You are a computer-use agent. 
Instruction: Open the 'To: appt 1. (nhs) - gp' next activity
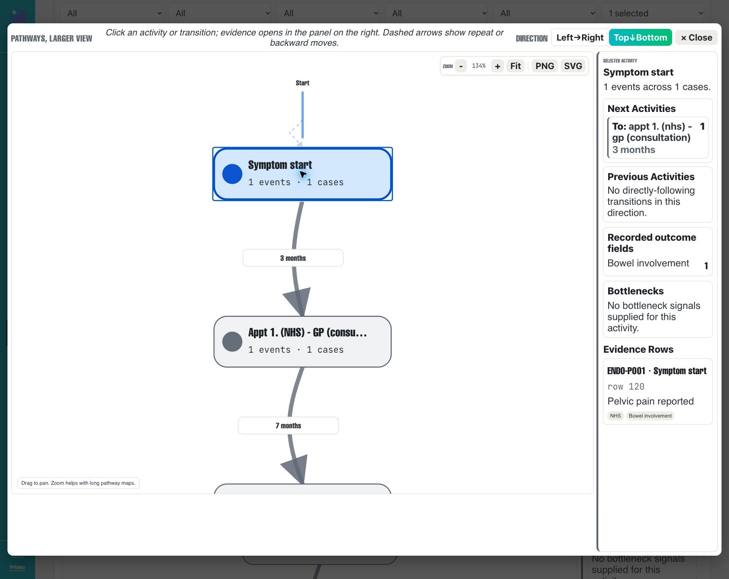[658, 138]
